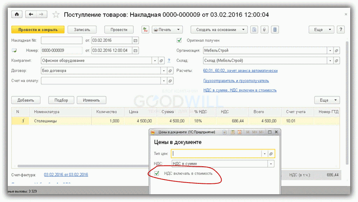The image size is (358, 202).
Task: Toggle the Оригинал получен checkbox
Action: click(179, 40)
